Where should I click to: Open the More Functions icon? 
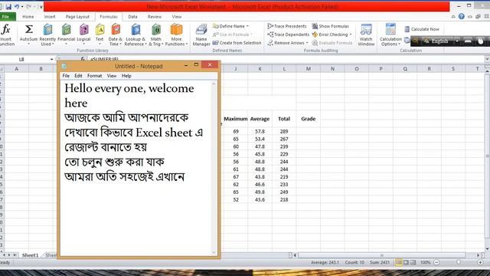[176, 29]
